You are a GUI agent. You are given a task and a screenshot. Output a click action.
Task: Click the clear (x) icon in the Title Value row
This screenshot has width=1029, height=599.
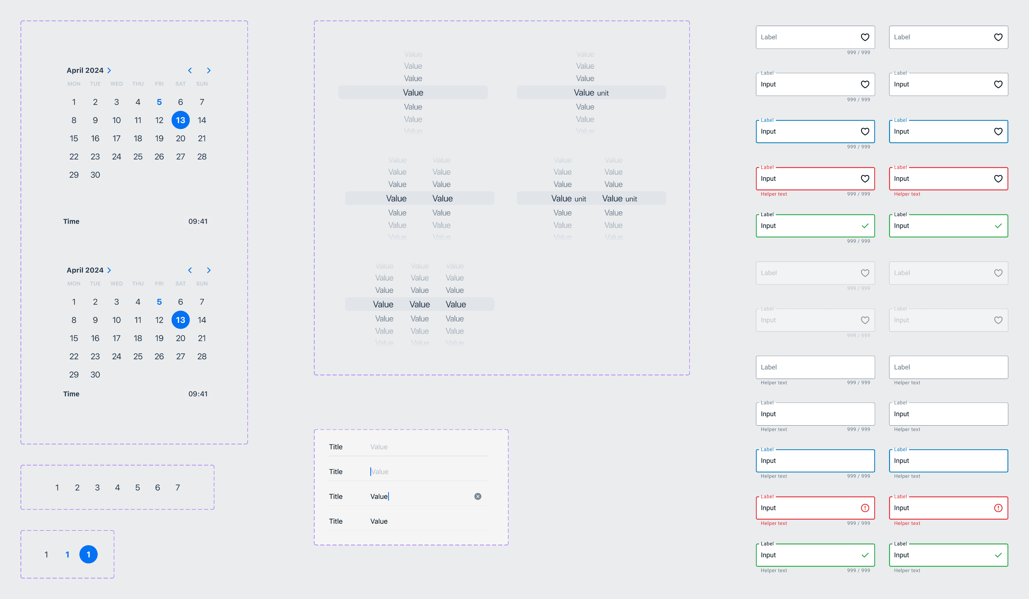[x=477, y=496]
